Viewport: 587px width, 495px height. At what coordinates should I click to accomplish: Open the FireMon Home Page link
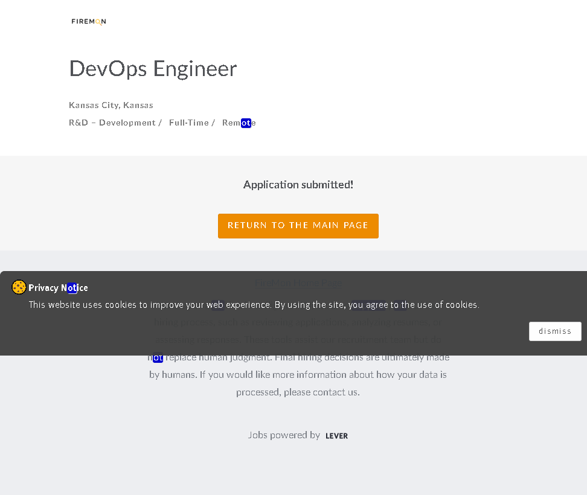point(298,283)
